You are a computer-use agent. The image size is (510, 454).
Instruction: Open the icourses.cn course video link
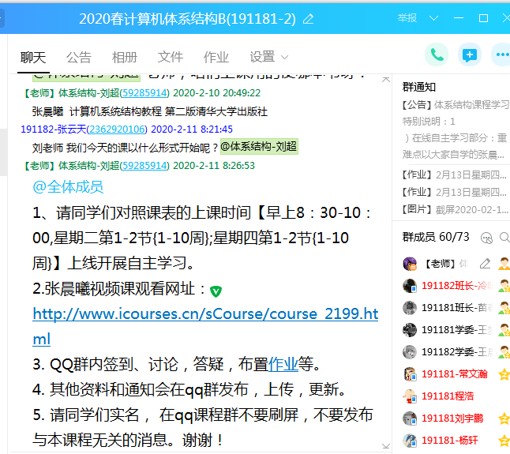click(205, 314)
